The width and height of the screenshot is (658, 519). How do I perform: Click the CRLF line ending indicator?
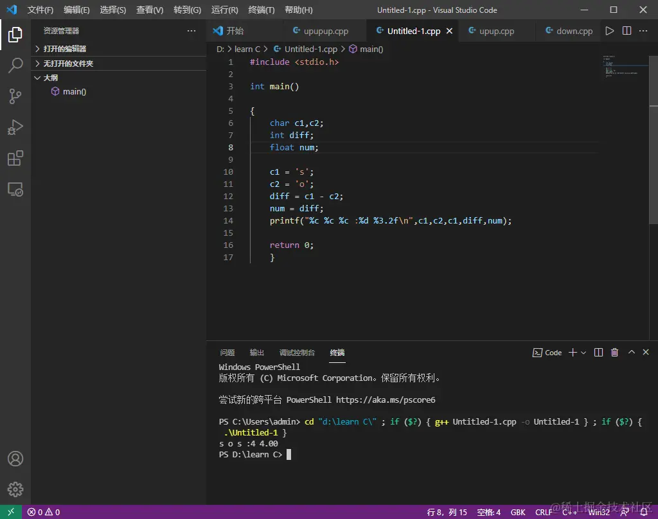pyautogui.click(x=544, y=512)
